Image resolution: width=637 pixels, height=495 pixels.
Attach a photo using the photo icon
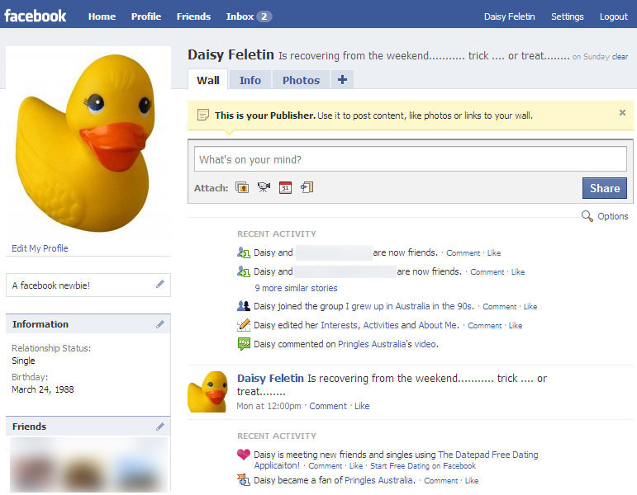(242, 188)
